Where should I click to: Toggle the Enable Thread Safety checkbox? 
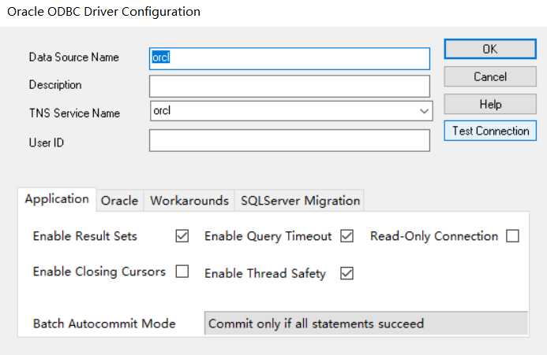pyautogui.click(x=347, y=273)
